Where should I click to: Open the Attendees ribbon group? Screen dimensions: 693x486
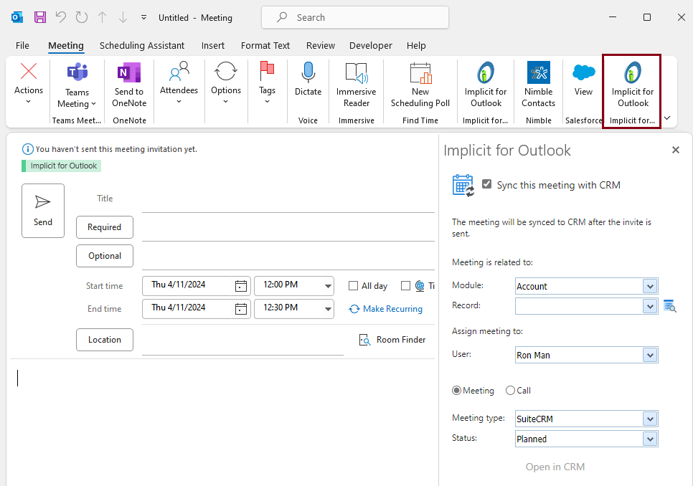pyautogui.click(x=179, y=83)
